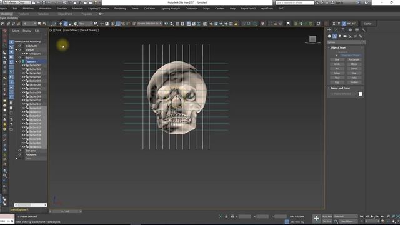Collapse the layer above Group1081
This screenshot has height=225, width=400.
click(16, 50)
